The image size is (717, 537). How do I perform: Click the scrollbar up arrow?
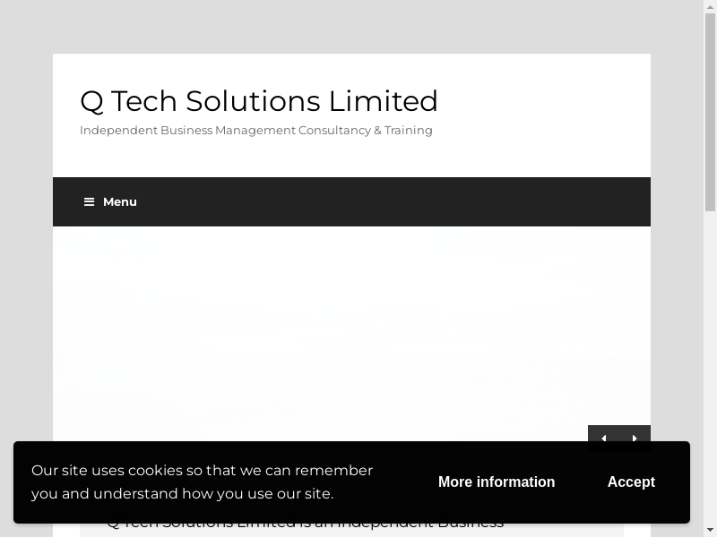[710, 6]
